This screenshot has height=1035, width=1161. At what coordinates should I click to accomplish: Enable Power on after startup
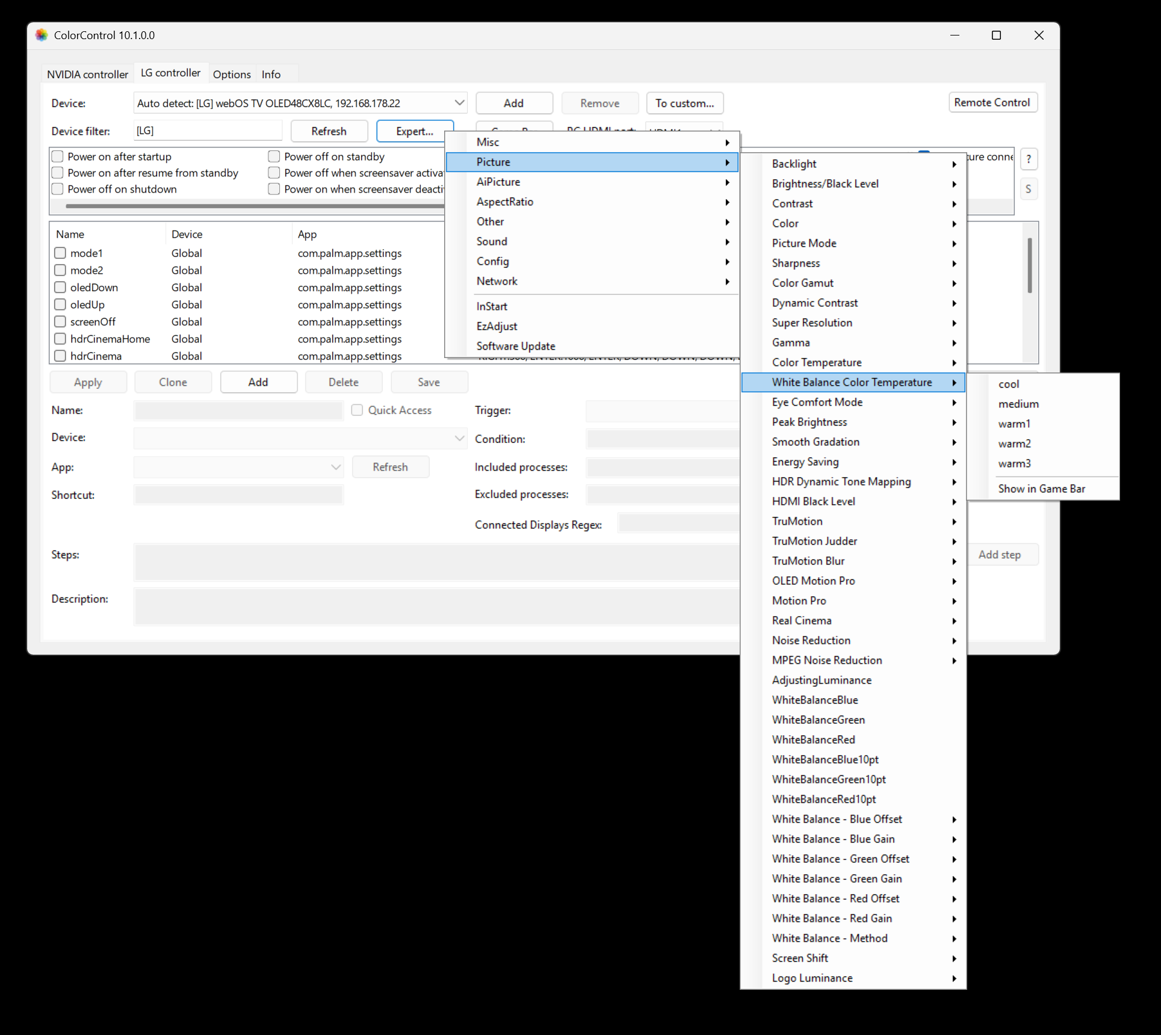pyautogui.click(x=58, y=156)
